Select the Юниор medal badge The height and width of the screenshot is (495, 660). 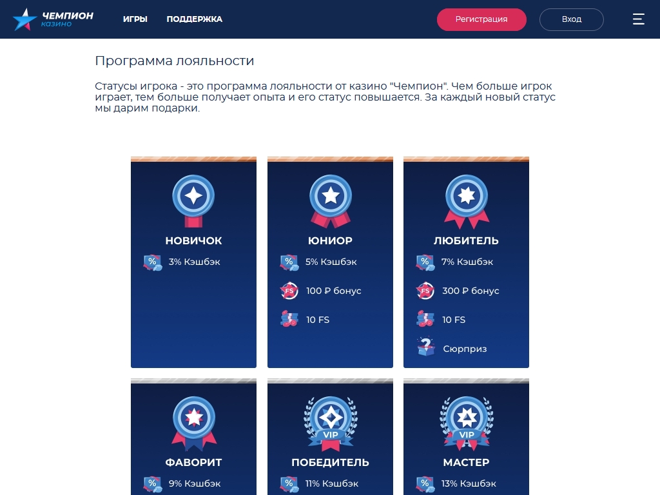[331, 201]
